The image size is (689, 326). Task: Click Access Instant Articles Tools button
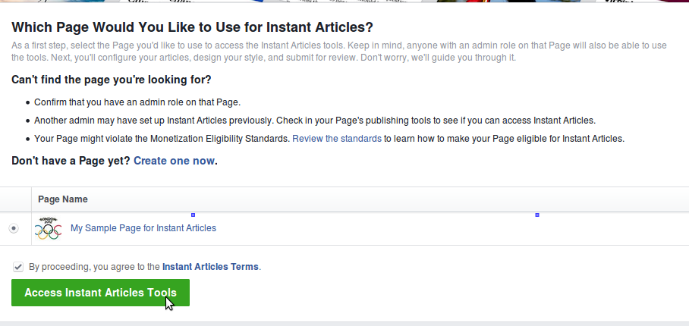coord(100,293)
